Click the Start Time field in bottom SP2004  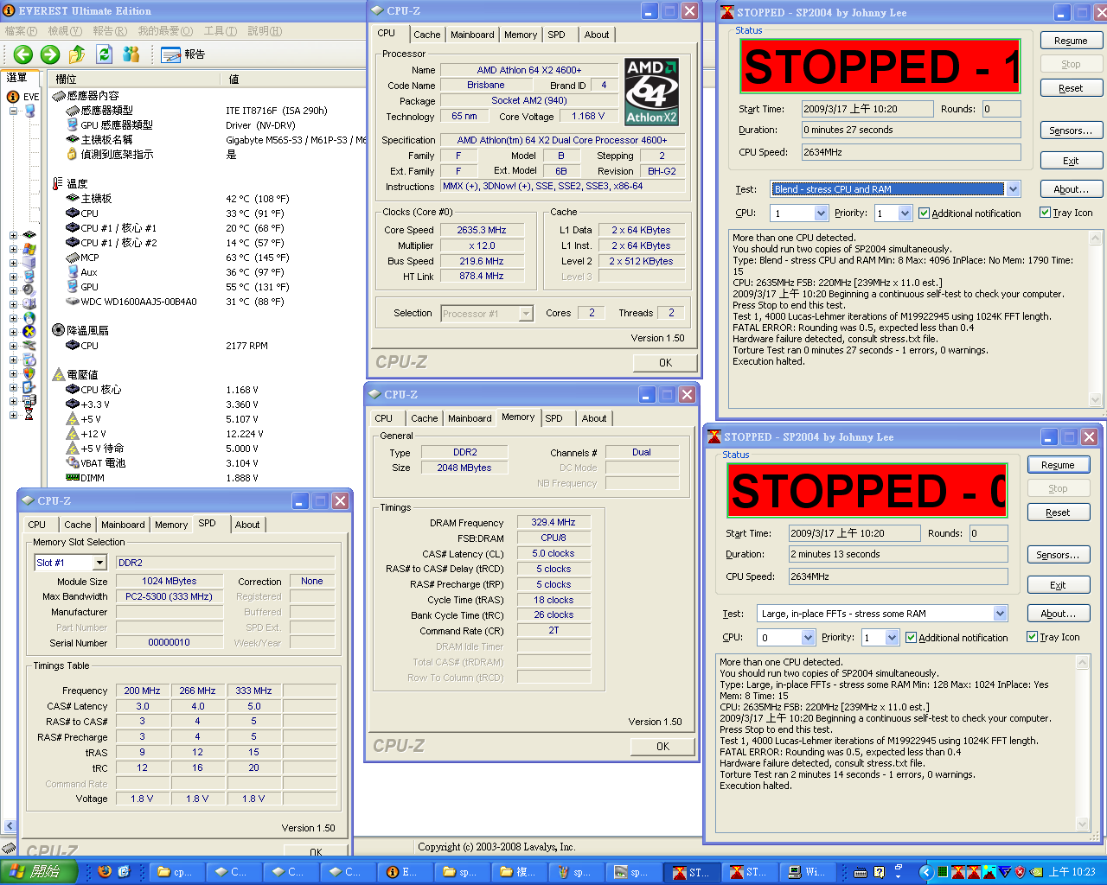click(854, 533)
